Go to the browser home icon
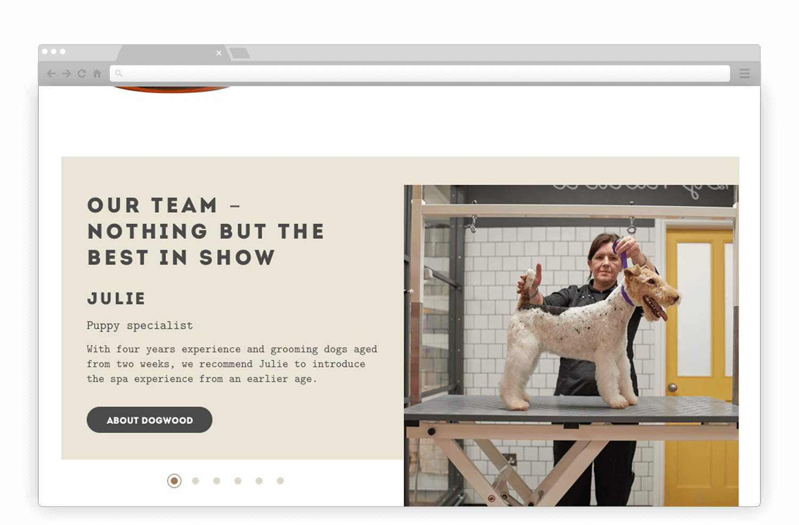 click(x=97, y=73)
